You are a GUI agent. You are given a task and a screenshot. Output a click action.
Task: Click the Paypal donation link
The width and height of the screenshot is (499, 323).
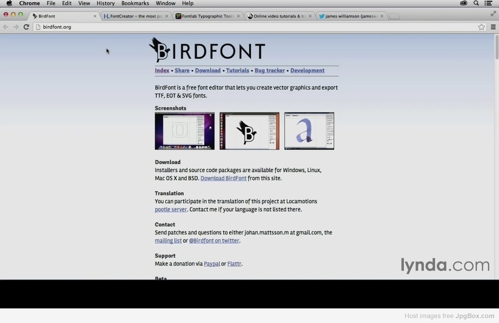pos(211,264)
